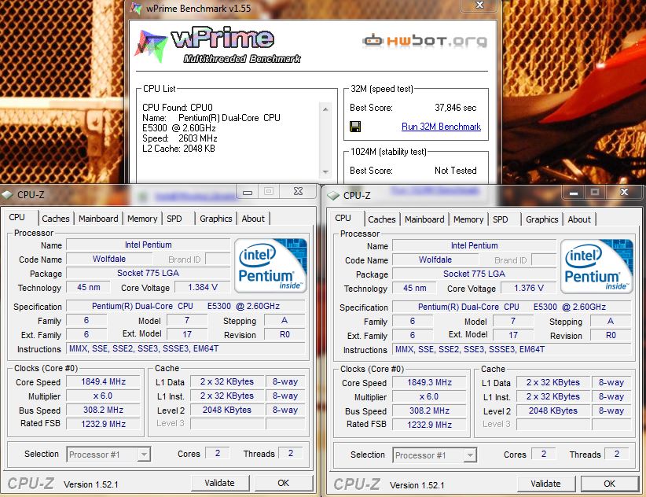
Task: Close the left CPU-Z window
Action: [298, 192]
